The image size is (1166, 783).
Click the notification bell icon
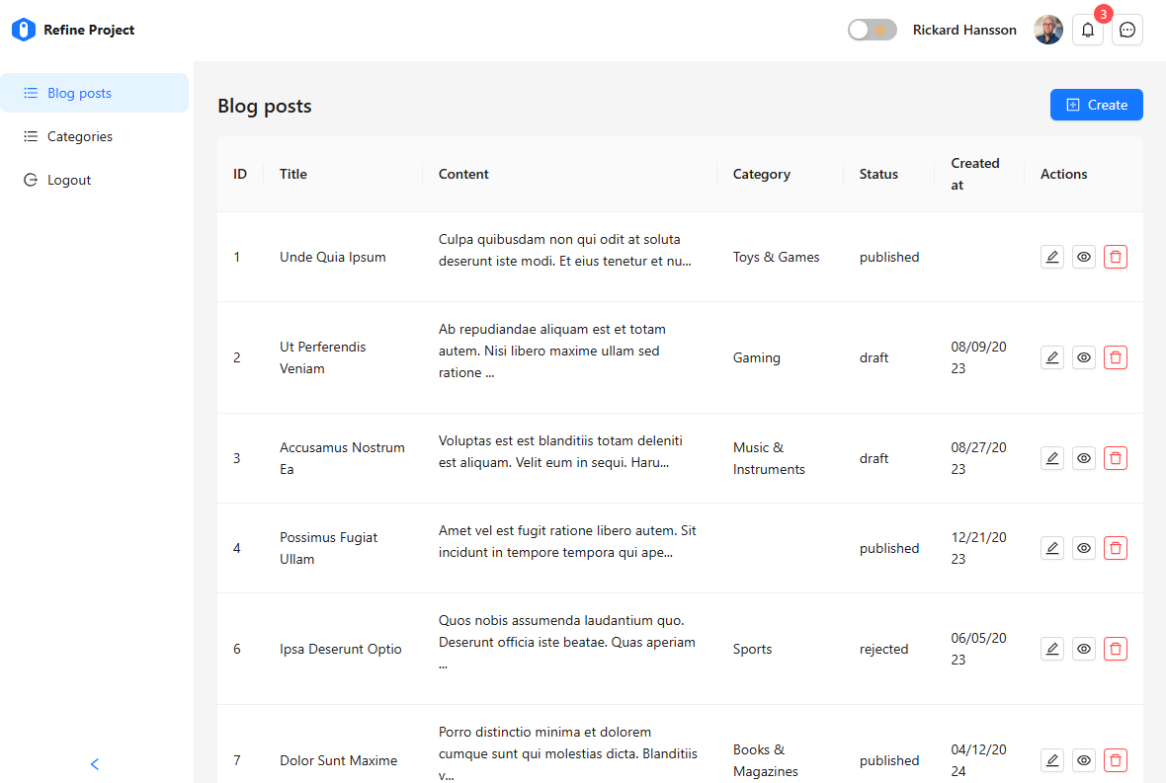(x=1087, y=30)
